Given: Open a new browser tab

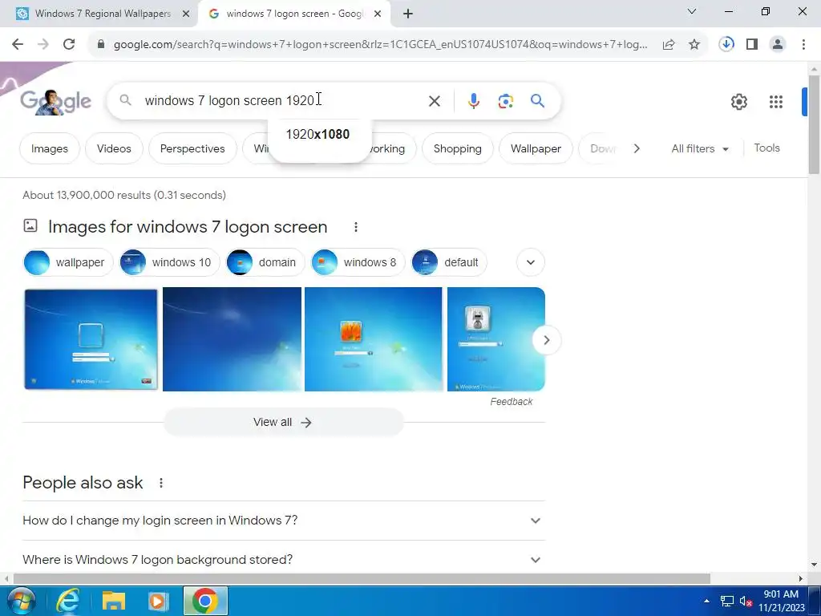Looking at the screenshot, I should click(408, 14).
